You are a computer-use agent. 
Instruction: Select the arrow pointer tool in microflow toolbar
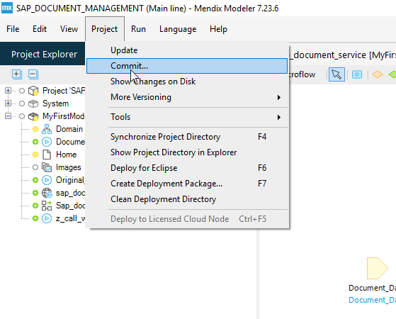click(336, 74)
